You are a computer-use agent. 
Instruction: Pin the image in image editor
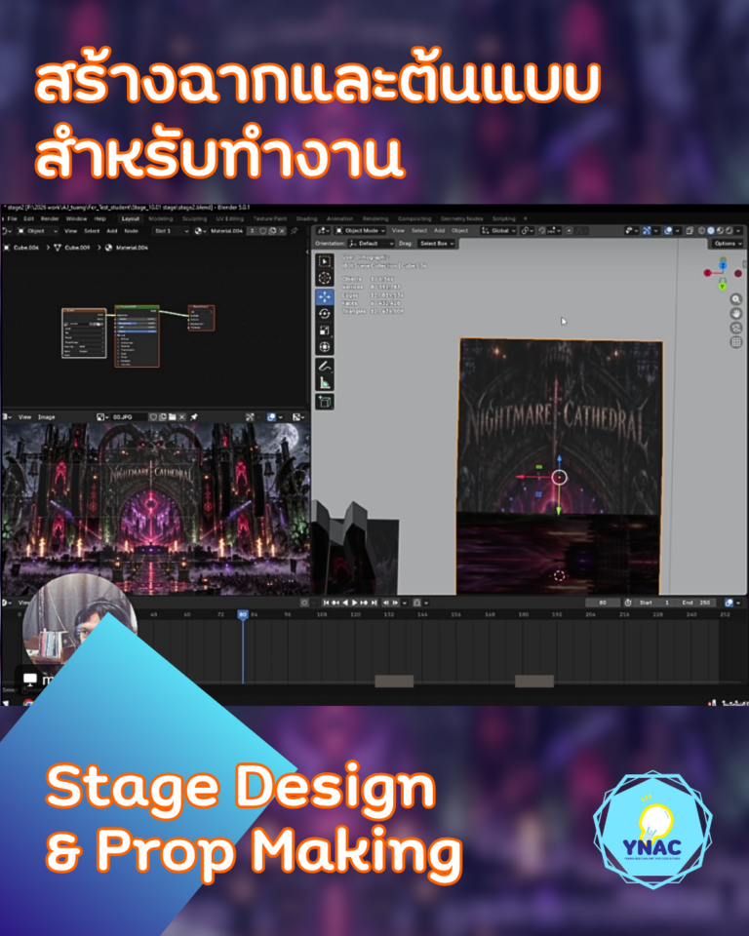pos(194,416)
